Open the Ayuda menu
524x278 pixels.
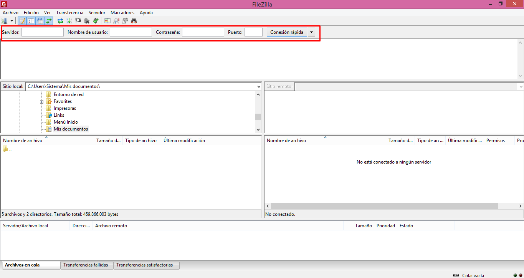coord(146,13)
